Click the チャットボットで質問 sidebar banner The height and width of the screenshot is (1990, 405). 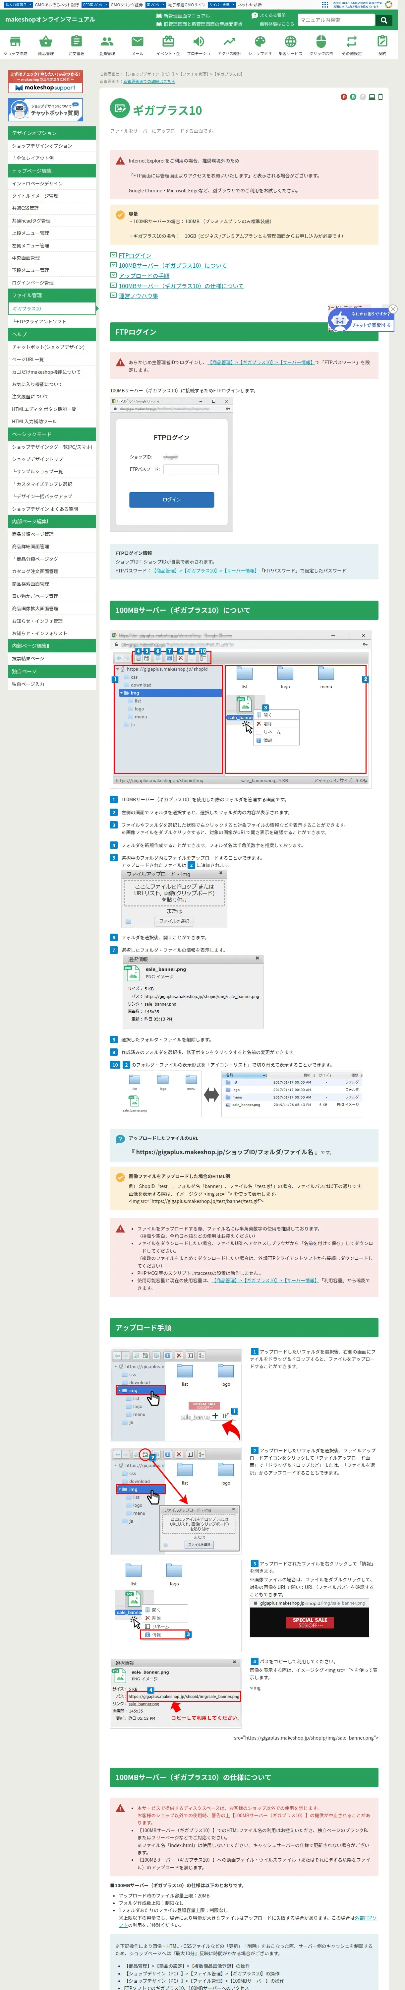pos(45,110)
